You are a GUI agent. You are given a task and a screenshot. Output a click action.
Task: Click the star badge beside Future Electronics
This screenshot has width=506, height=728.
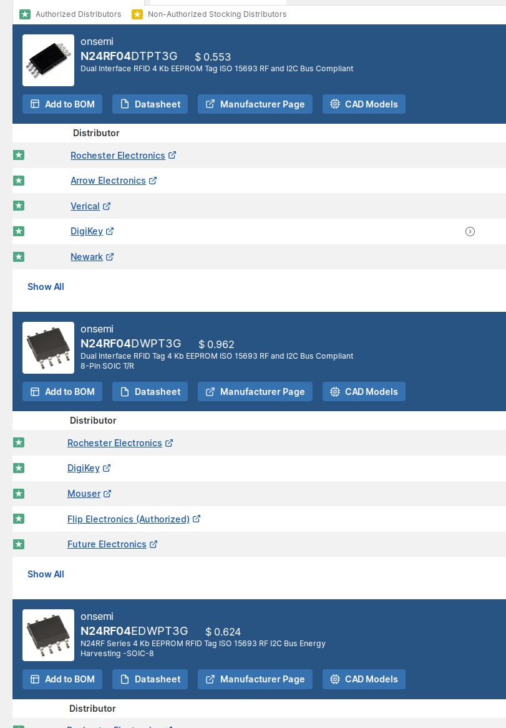click(19, 544)
